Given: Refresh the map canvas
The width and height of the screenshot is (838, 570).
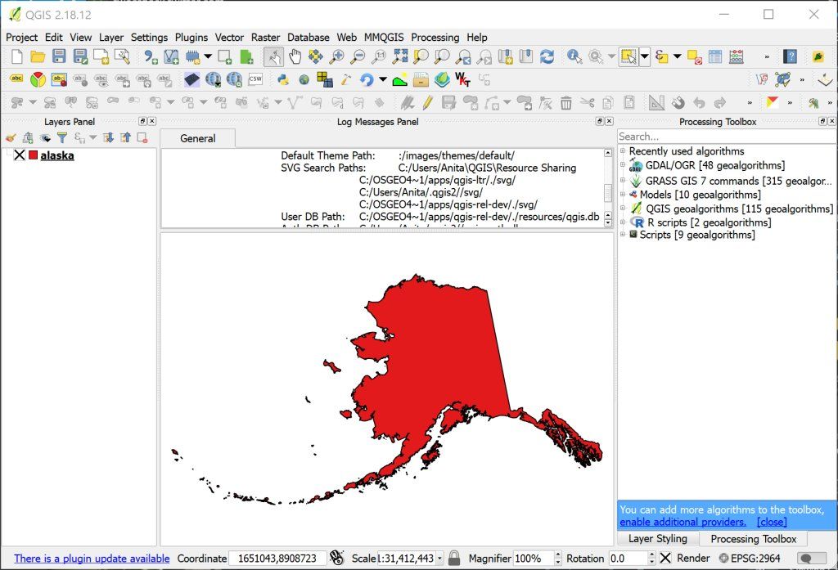Looking at the screenshot, I should point(547,56).
